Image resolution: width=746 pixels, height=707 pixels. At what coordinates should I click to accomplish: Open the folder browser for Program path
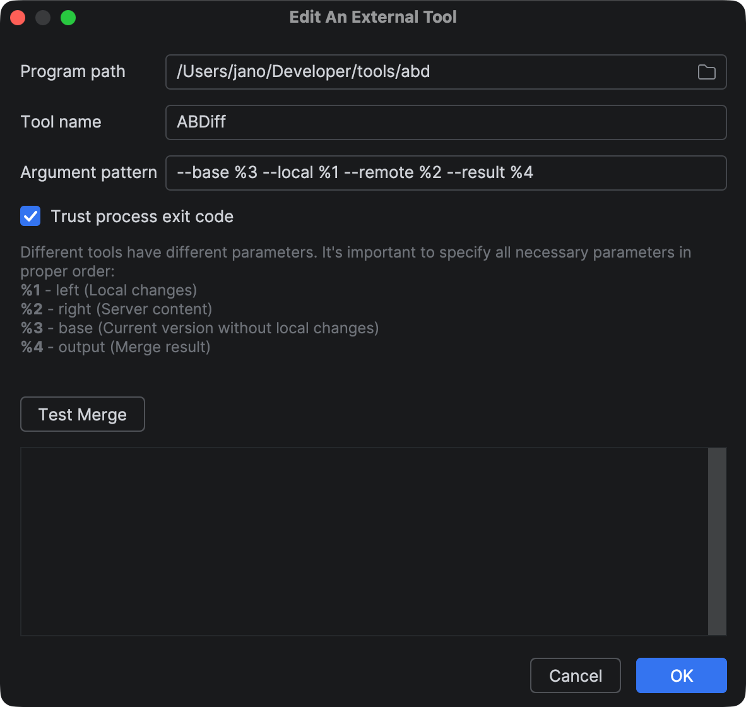click(706, 72)
